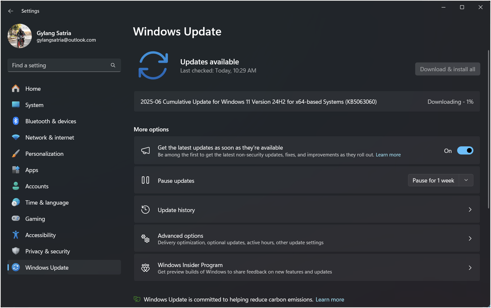491x308 pixels.
Task: Select Accessibility label in sidebar
Action: pos(40,235)
